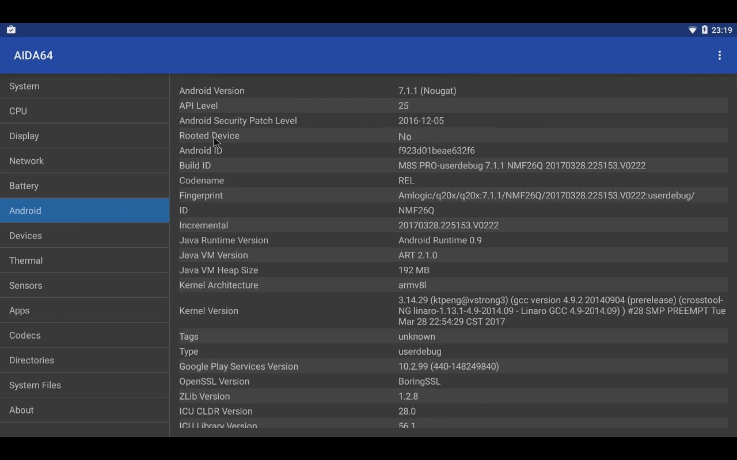This screenshot has height=460, width=737.
Task: Click the ZLib value 1.2.8
Action: (408, 397)
